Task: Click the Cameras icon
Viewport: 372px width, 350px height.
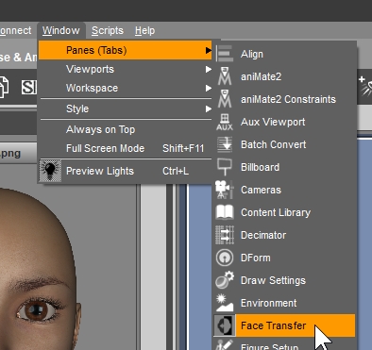Action: click(x=225, y=190)
